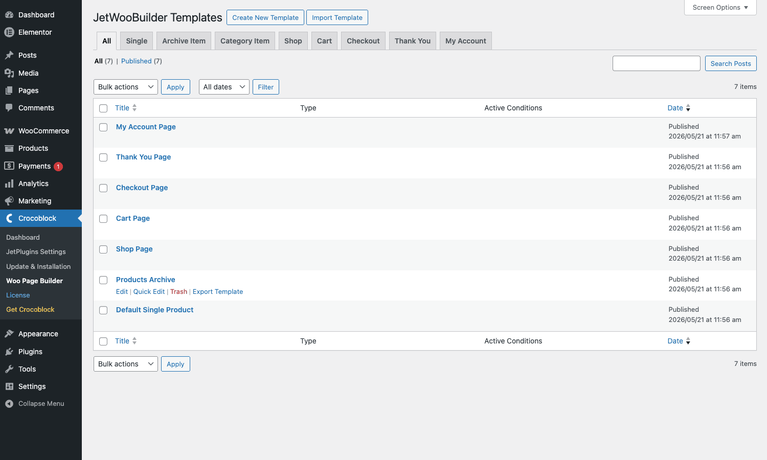Open the Get Crocoblock link

(x=30, y=309)
